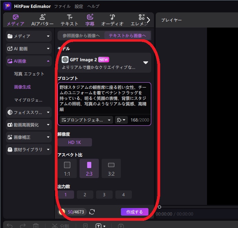Click the HitPaw Edimakor logo icon
This screenshot has height=228, width=238.
point(7,6)
